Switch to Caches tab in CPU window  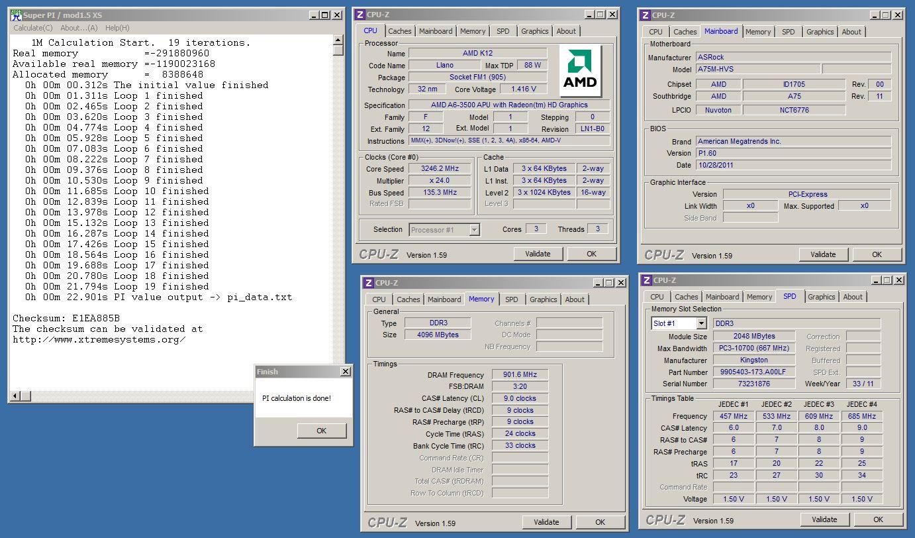coord(400,31)
